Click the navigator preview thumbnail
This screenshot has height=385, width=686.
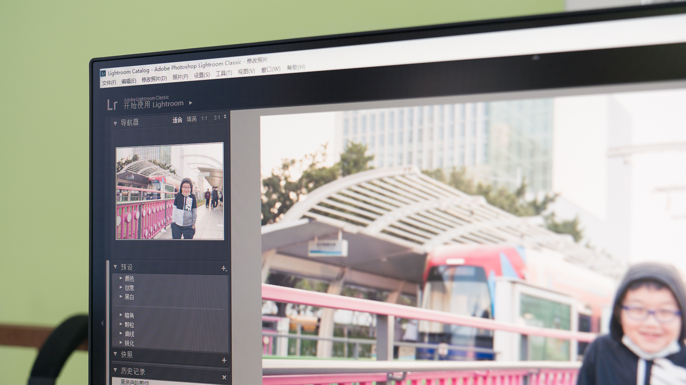(170, 191)
